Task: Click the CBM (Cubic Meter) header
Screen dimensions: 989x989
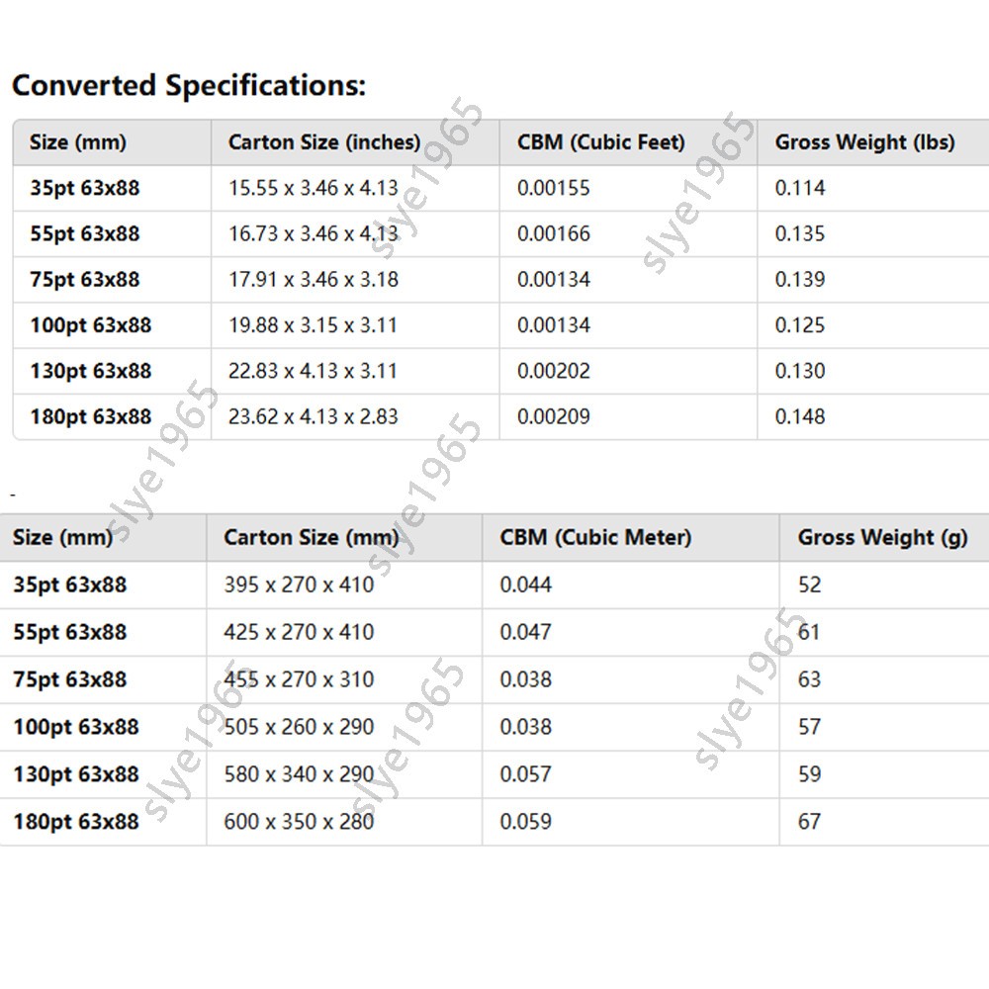Action: click(595, 537)
